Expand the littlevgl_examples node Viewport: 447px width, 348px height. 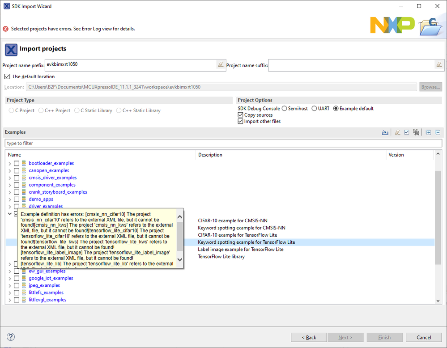click(x=10, y=300)
